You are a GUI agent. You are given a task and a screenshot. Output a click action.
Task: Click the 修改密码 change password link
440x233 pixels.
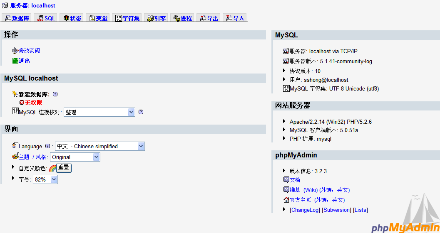(30, 51)
